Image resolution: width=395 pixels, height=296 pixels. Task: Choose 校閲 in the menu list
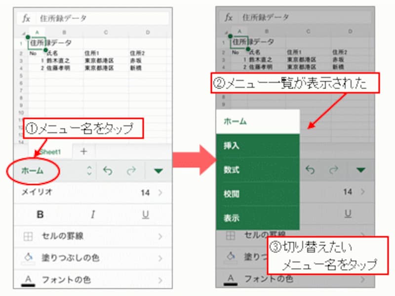[x=258, y=194]
